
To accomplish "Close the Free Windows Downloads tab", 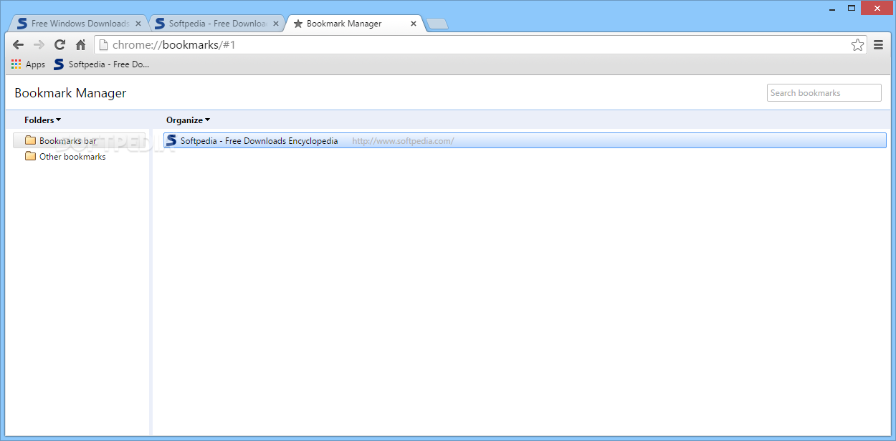I will click(x=138, y=24).
